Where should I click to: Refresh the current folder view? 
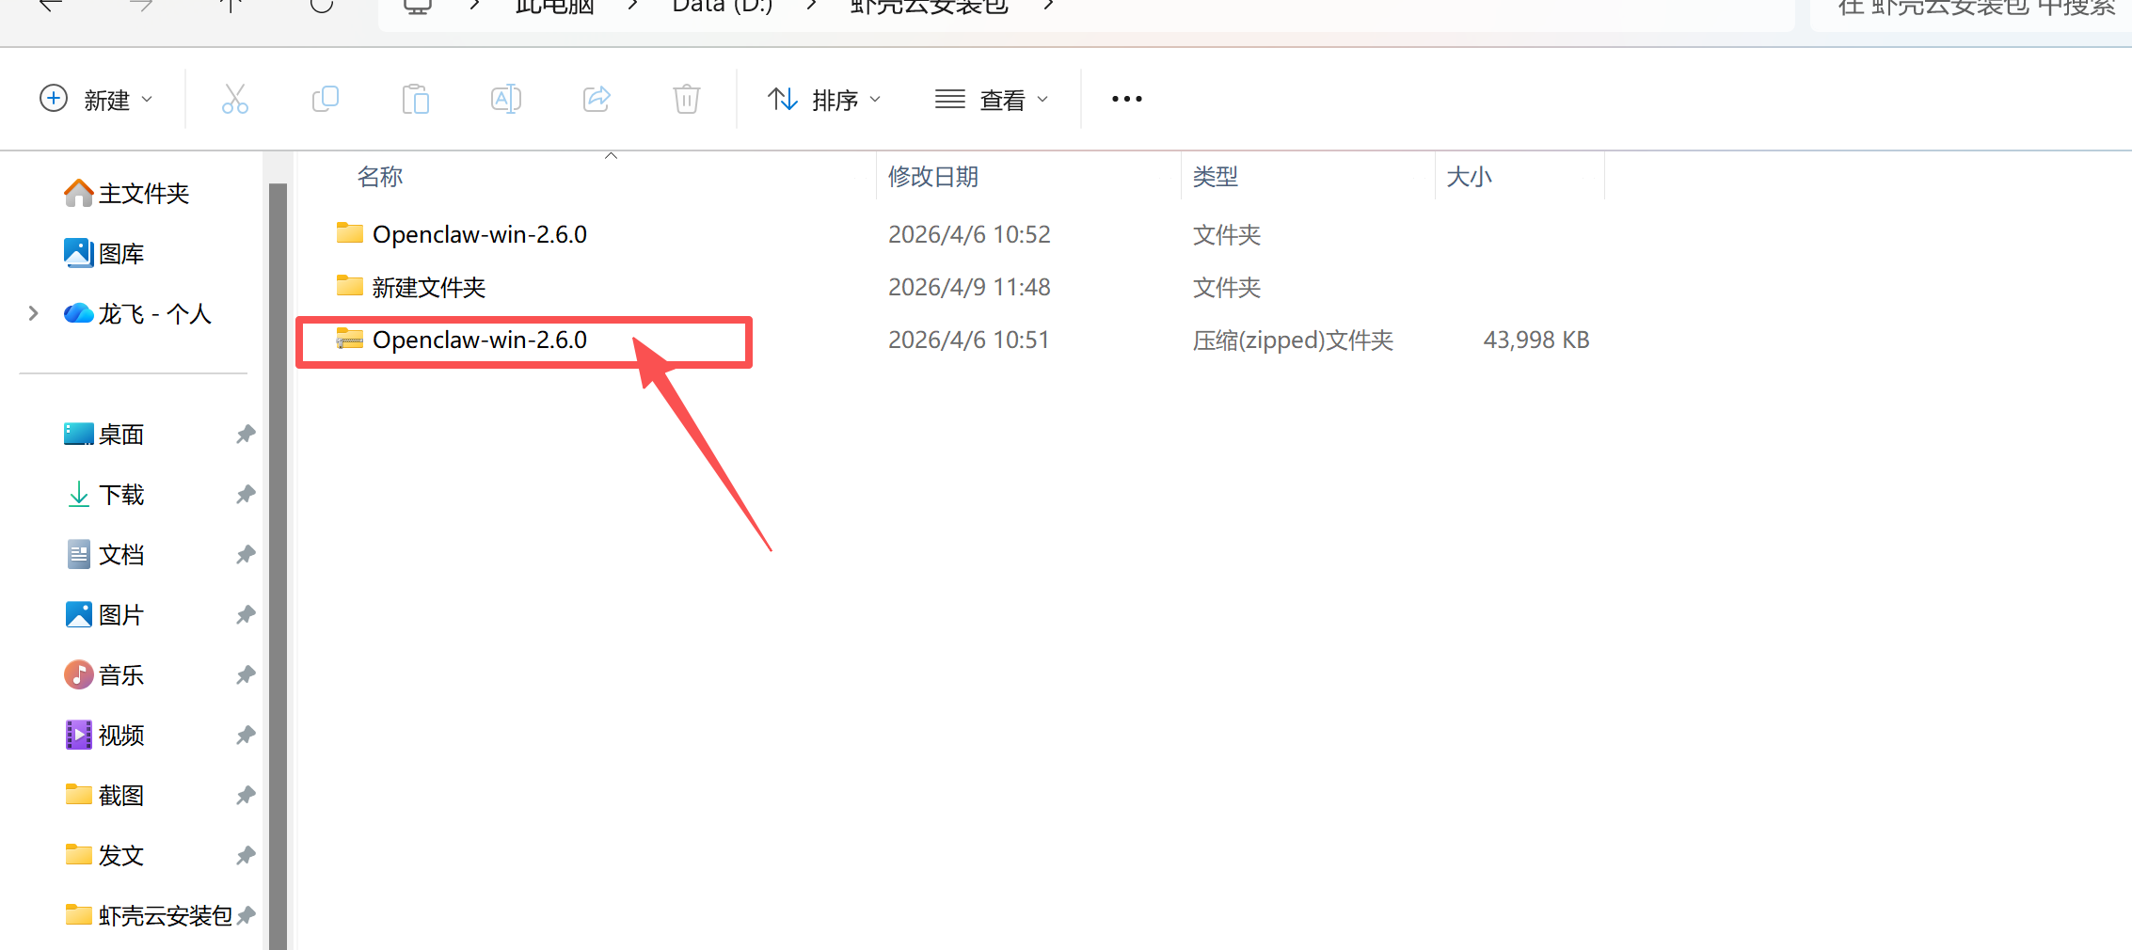pos(322,5)
